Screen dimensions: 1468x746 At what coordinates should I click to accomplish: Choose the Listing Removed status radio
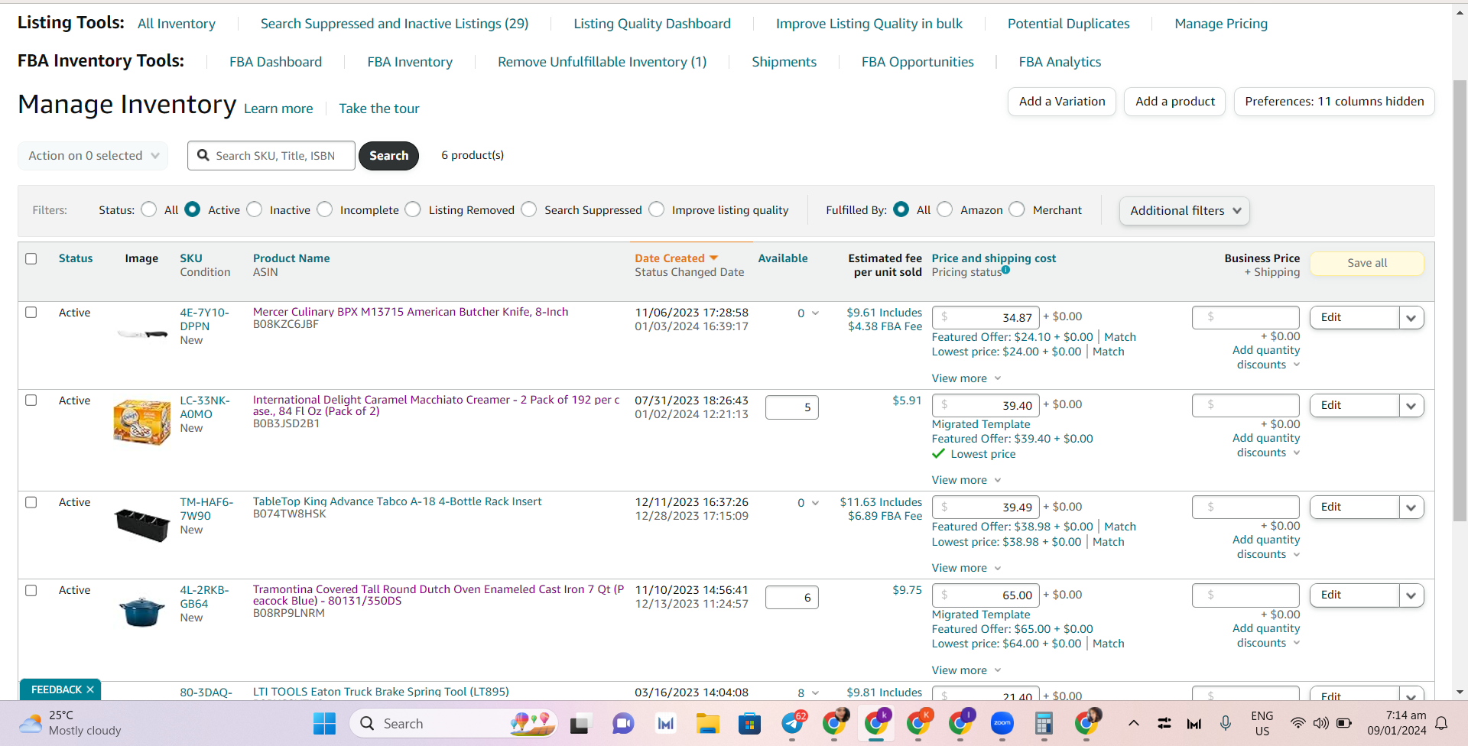click(x=413, y=209)
